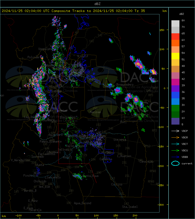Screen dimensions: 195x219
Task: Click the 'Chihuido' place label
Action: pyautogui.click(x=40, y=181)
